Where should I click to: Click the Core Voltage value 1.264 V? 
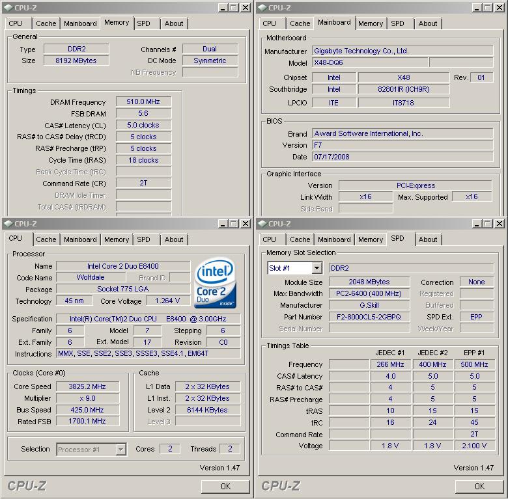coord(167,301)
